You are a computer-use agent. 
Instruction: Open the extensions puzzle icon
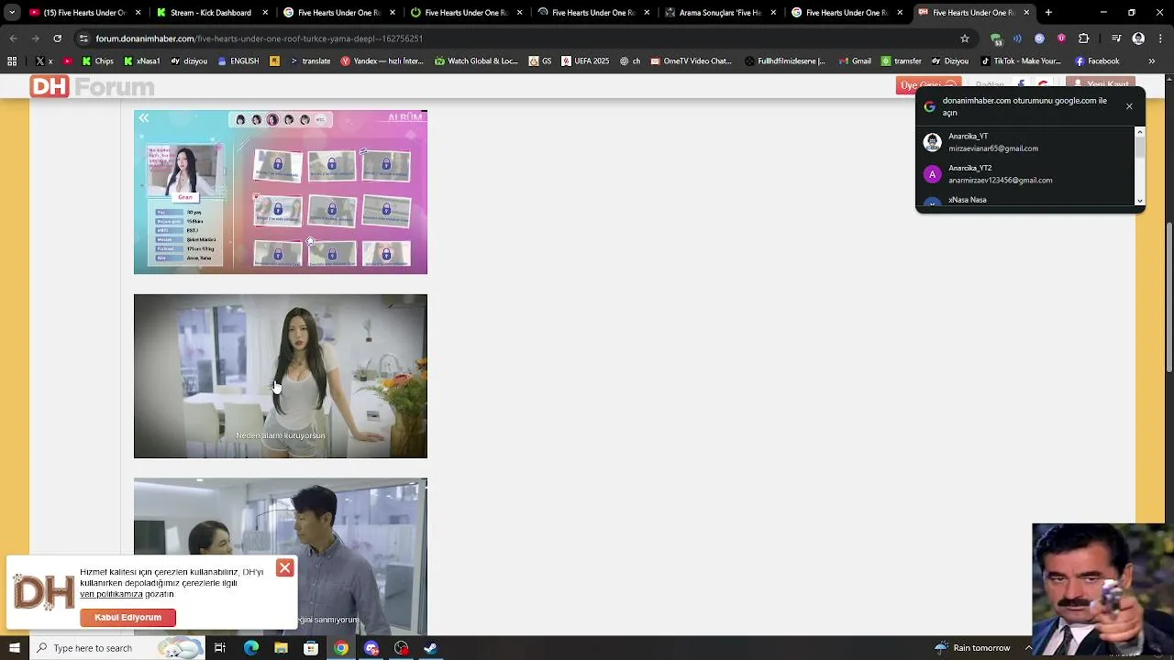click(1084, 38)
